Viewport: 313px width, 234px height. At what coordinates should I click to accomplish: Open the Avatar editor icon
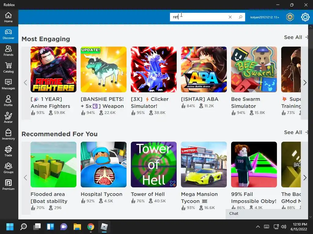coord(8,118)
